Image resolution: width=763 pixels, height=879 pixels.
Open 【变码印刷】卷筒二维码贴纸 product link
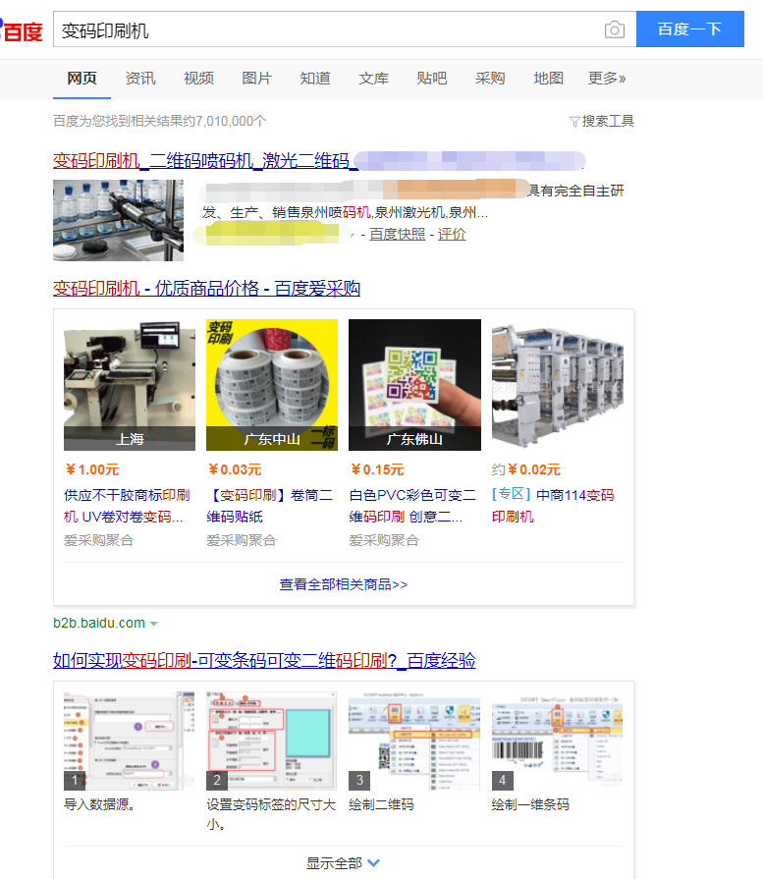(x=270, y=506)
